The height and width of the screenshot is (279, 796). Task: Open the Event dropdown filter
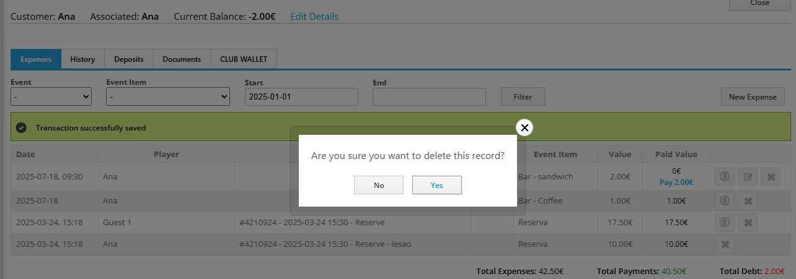click(x=51, y=97)
